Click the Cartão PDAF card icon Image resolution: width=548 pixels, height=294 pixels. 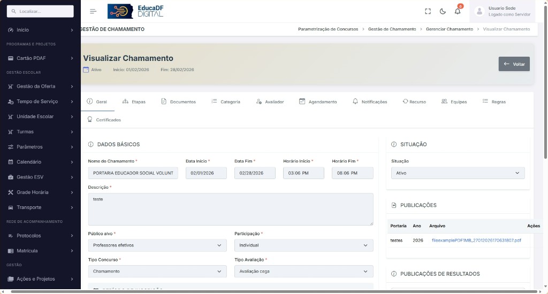[11, 58]
